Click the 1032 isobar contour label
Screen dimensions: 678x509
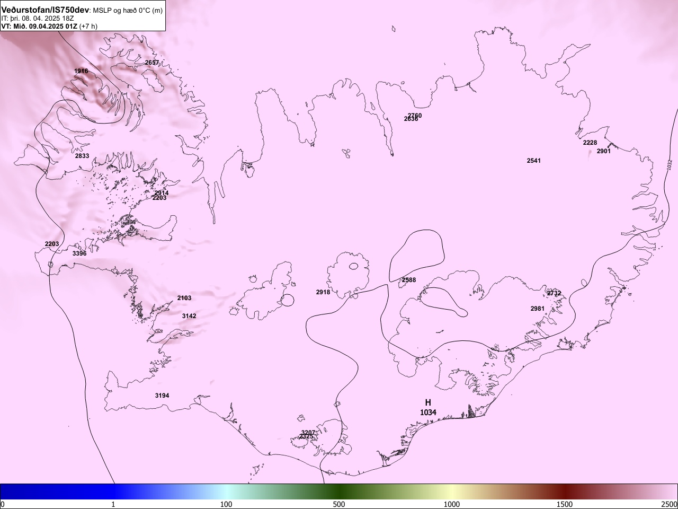tap(670, 165)
